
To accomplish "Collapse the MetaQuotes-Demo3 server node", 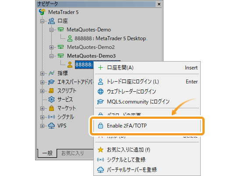I will [x=51, y=56].
